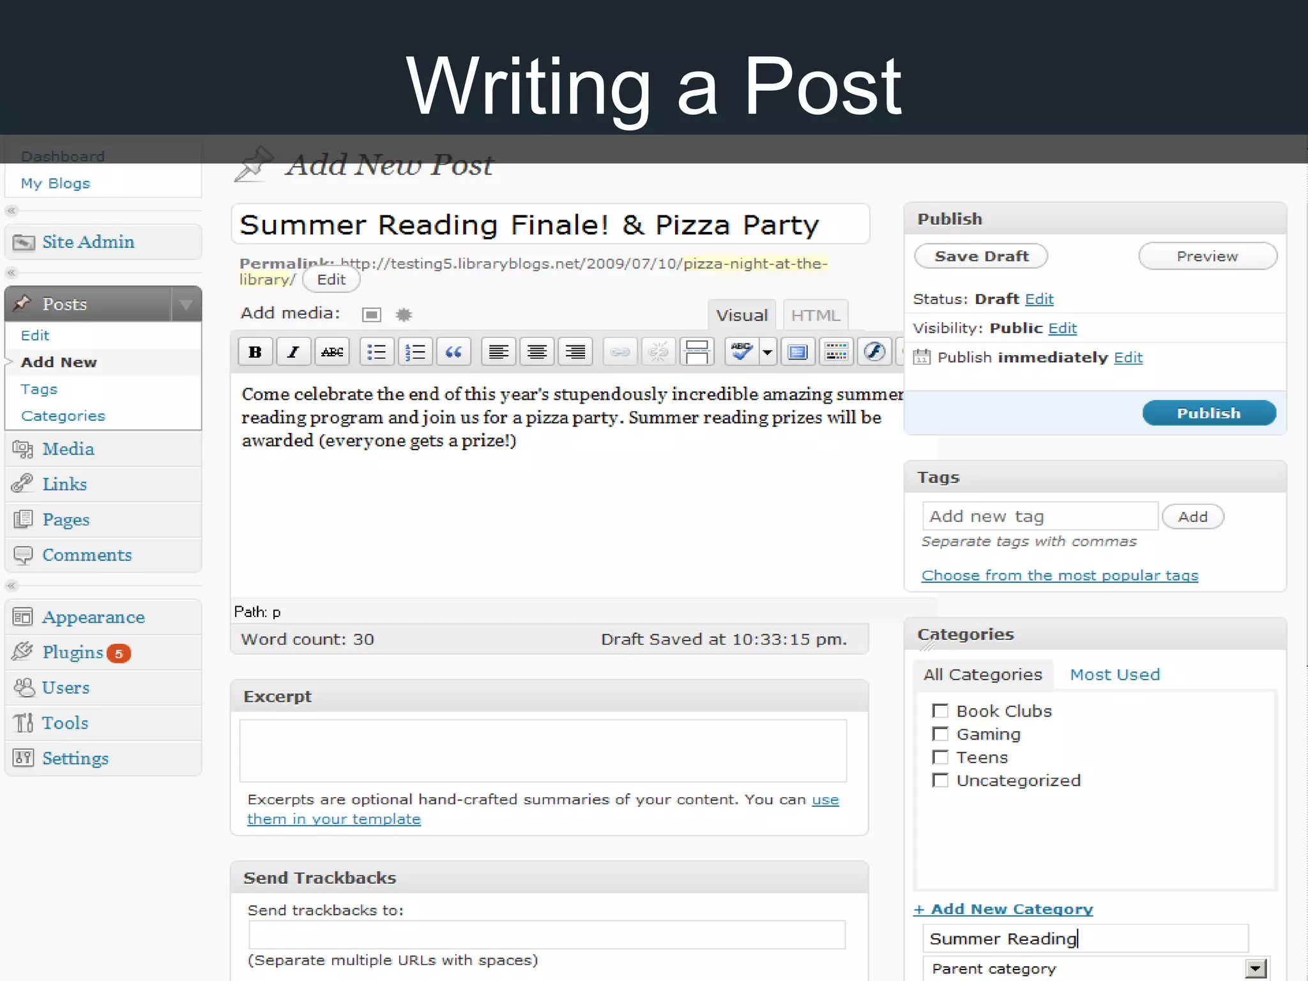Switch to the HTML editor tab
The height and width of the screenshot is (981, 1308).
tap(816, 316)
